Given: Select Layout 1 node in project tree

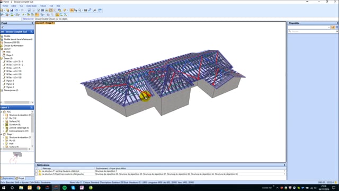Looking at the screenshot, I should click(x=7, y=49).
